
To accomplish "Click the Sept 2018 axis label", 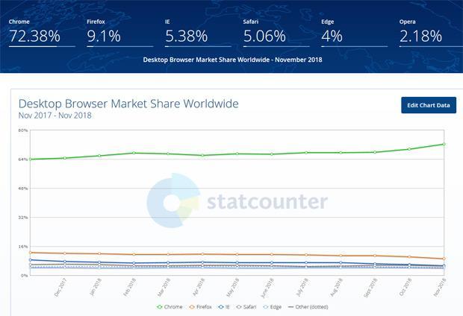I will [x=370, y=288].
